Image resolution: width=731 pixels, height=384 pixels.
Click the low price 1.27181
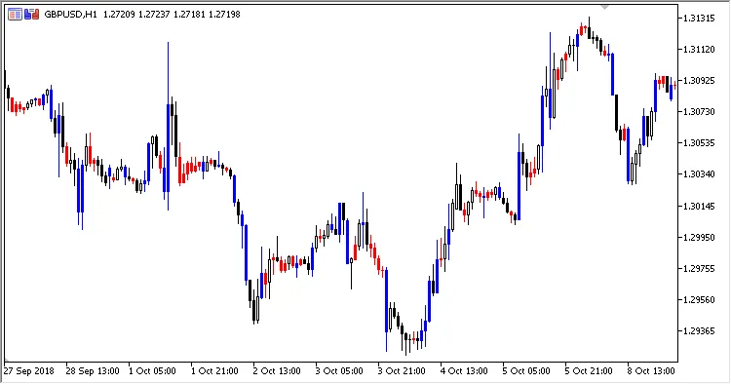pyautogui.click(x=189, y=15)
